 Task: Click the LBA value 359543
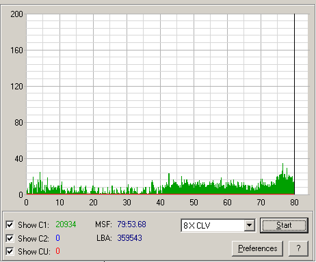tap(129, 238)
